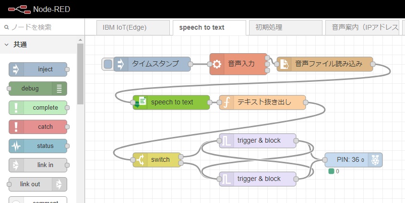Select the タイムスタンプ node label
This screenshot has height=203, width=405.
(x=155, y=64)
